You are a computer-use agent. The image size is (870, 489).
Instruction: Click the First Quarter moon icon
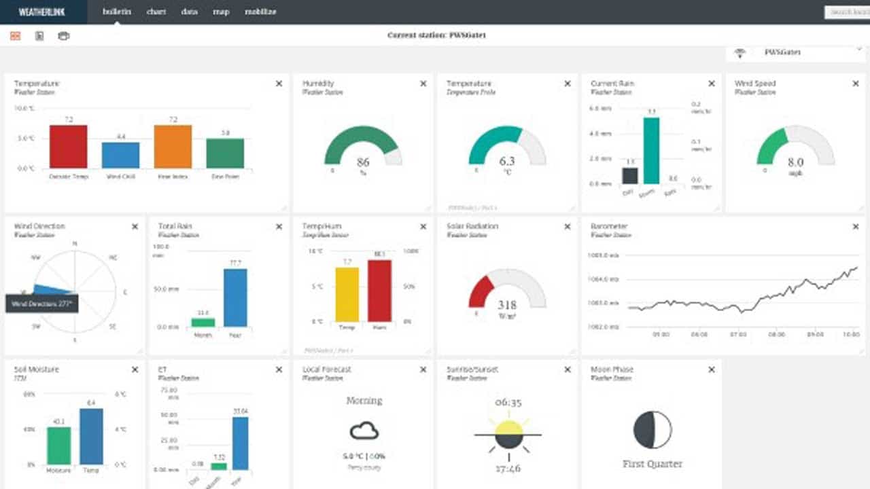pos(652,430)
